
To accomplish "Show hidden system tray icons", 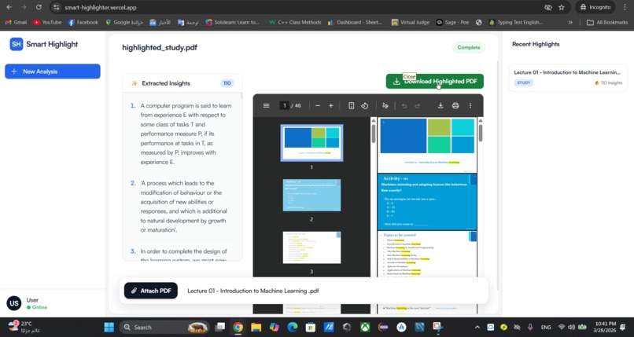I will pos(477,328).
